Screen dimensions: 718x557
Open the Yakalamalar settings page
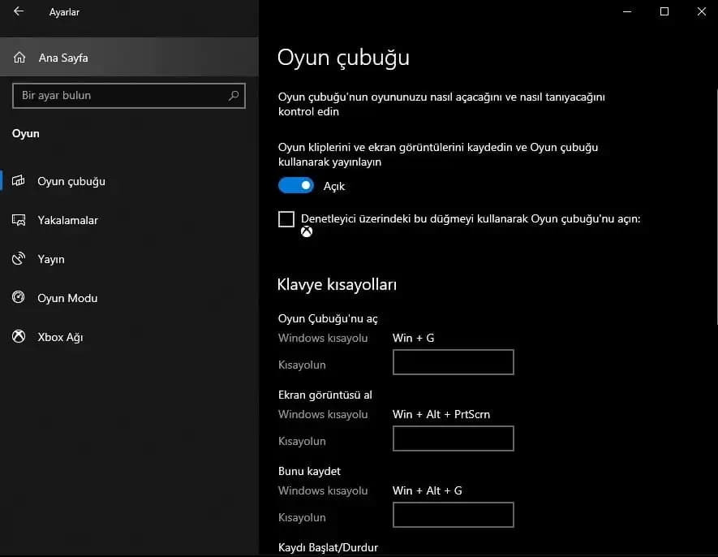click(67, 220)
